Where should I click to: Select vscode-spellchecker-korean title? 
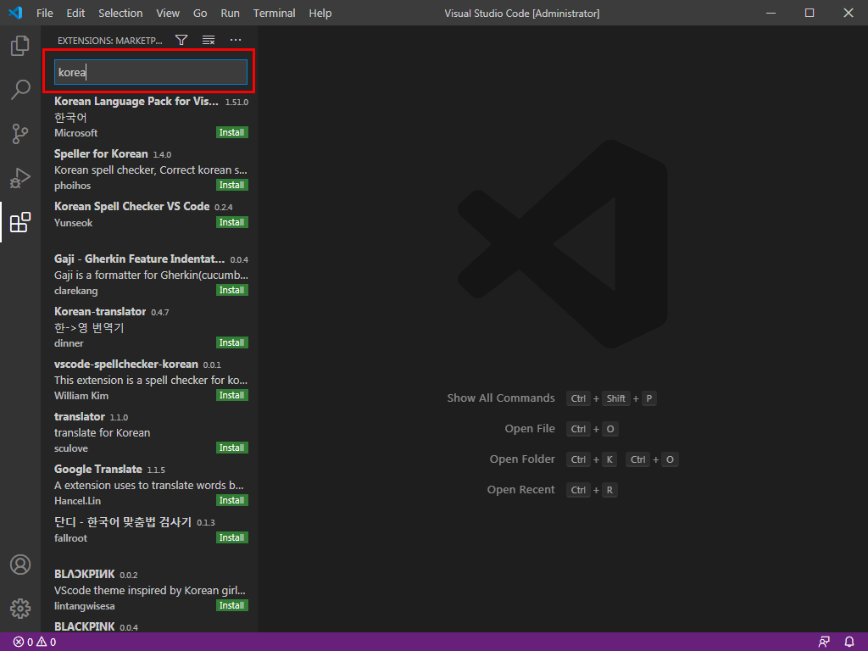tap(126, 364)
